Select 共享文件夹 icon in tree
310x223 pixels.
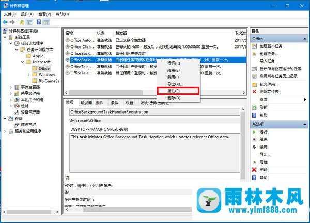click(17, 93)
